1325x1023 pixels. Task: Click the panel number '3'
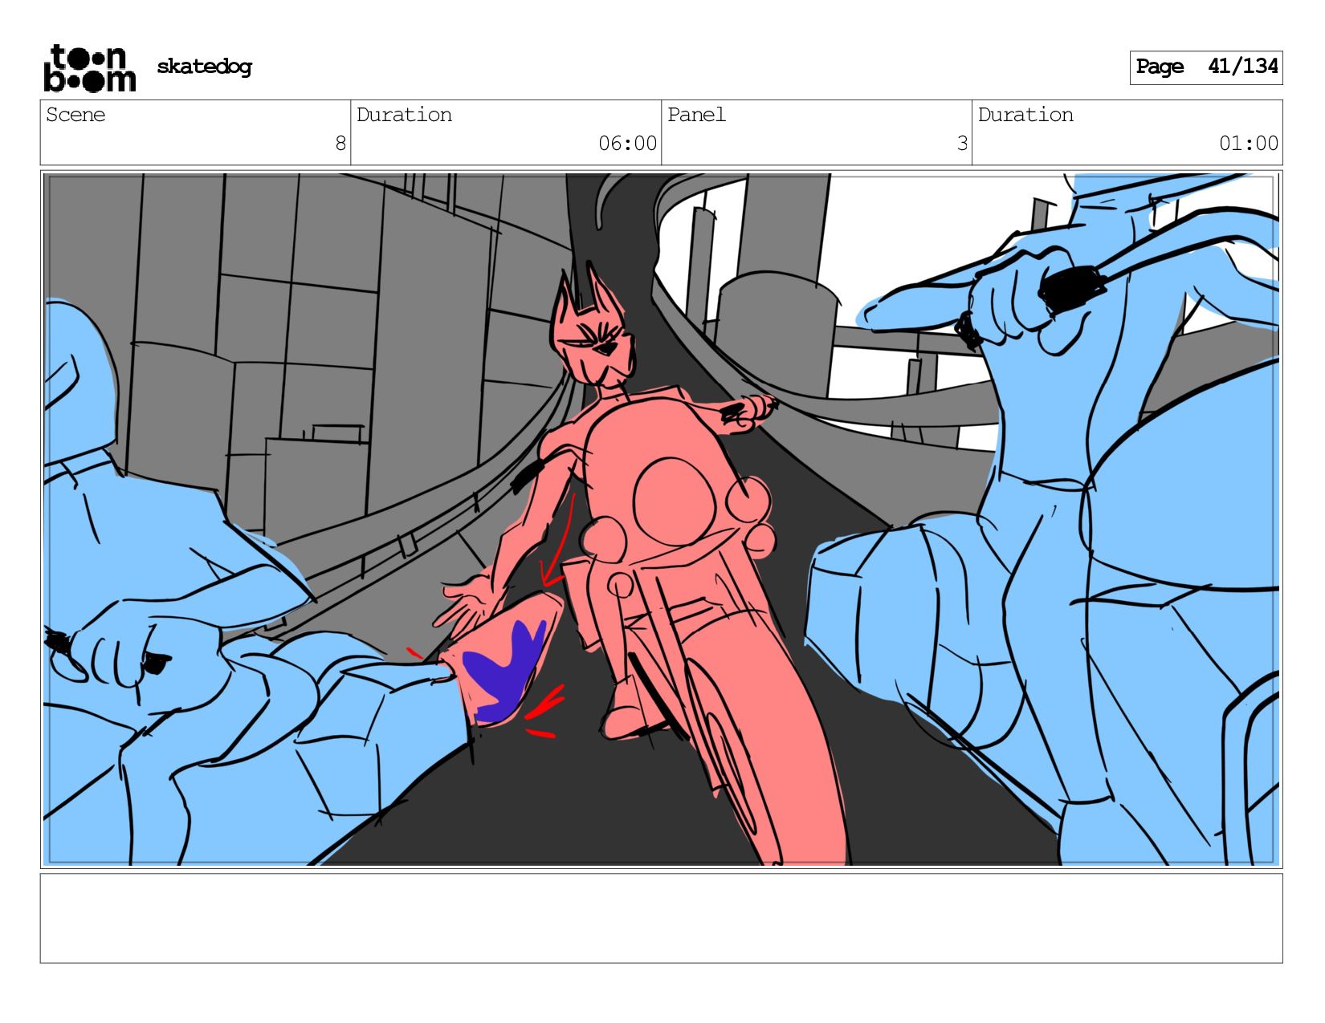(962, 144)
